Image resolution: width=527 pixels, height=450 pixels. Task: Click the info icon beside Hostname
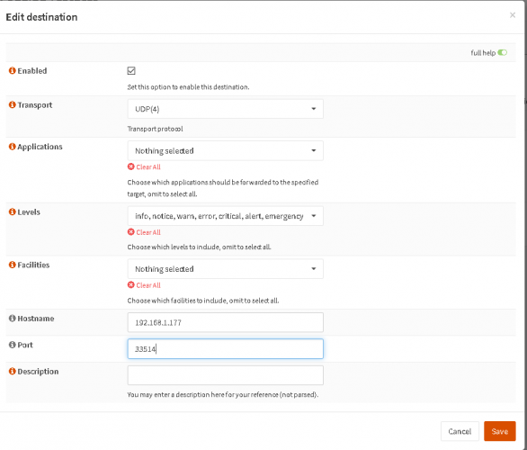(12, 319)
